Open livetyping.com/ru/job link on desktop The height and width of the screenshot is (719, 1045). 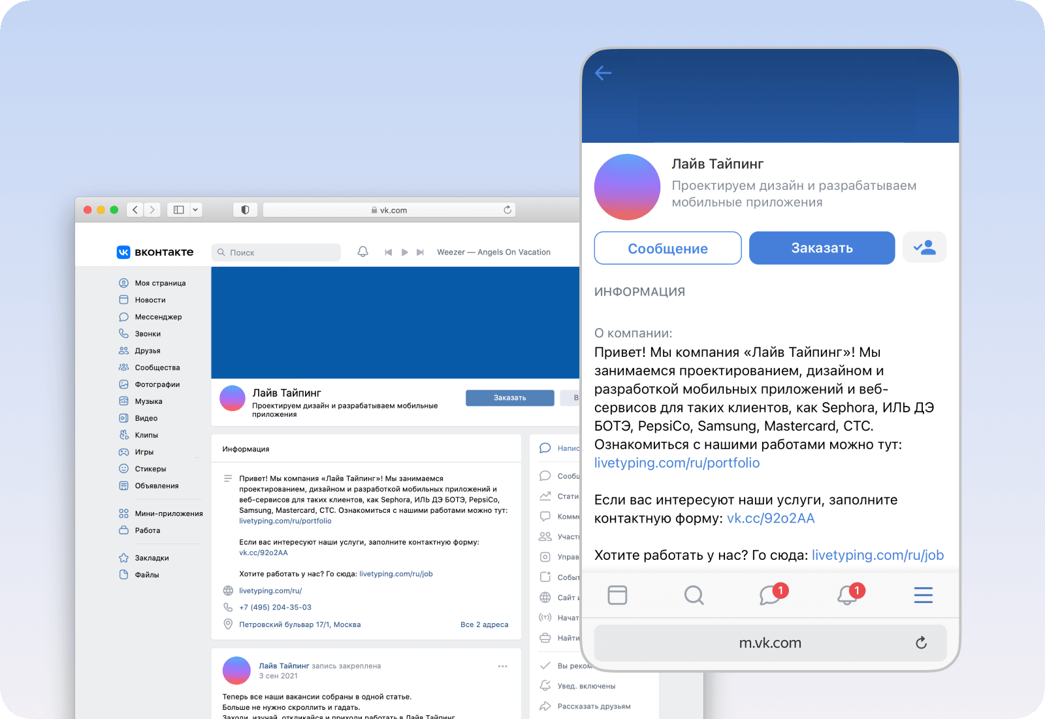click(x=396, y=574)
